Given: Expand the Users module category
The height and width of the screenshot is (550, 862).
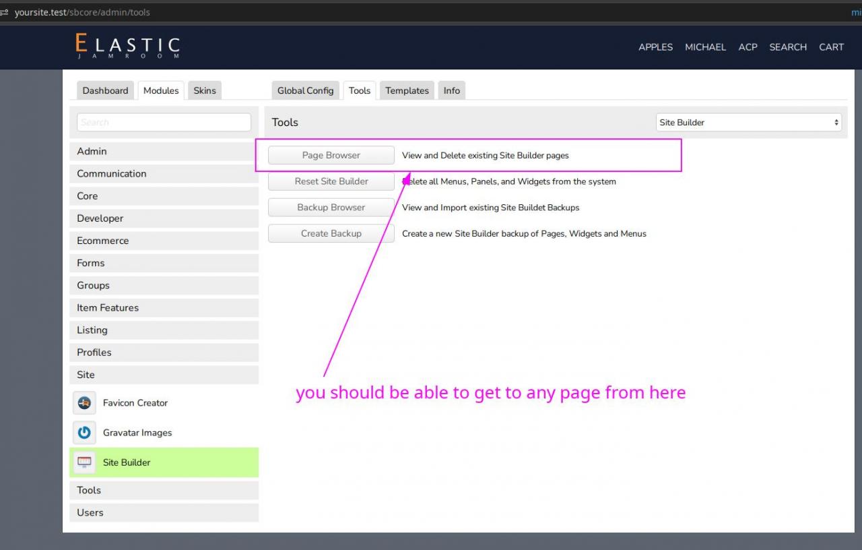Looking at the screenshot, I should 164,512.
